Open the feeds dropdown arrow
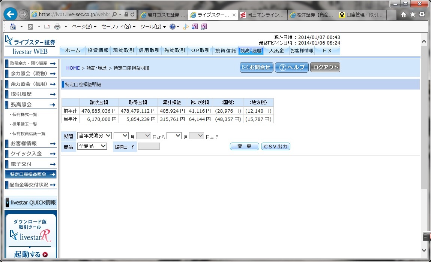 coord(39,27)
